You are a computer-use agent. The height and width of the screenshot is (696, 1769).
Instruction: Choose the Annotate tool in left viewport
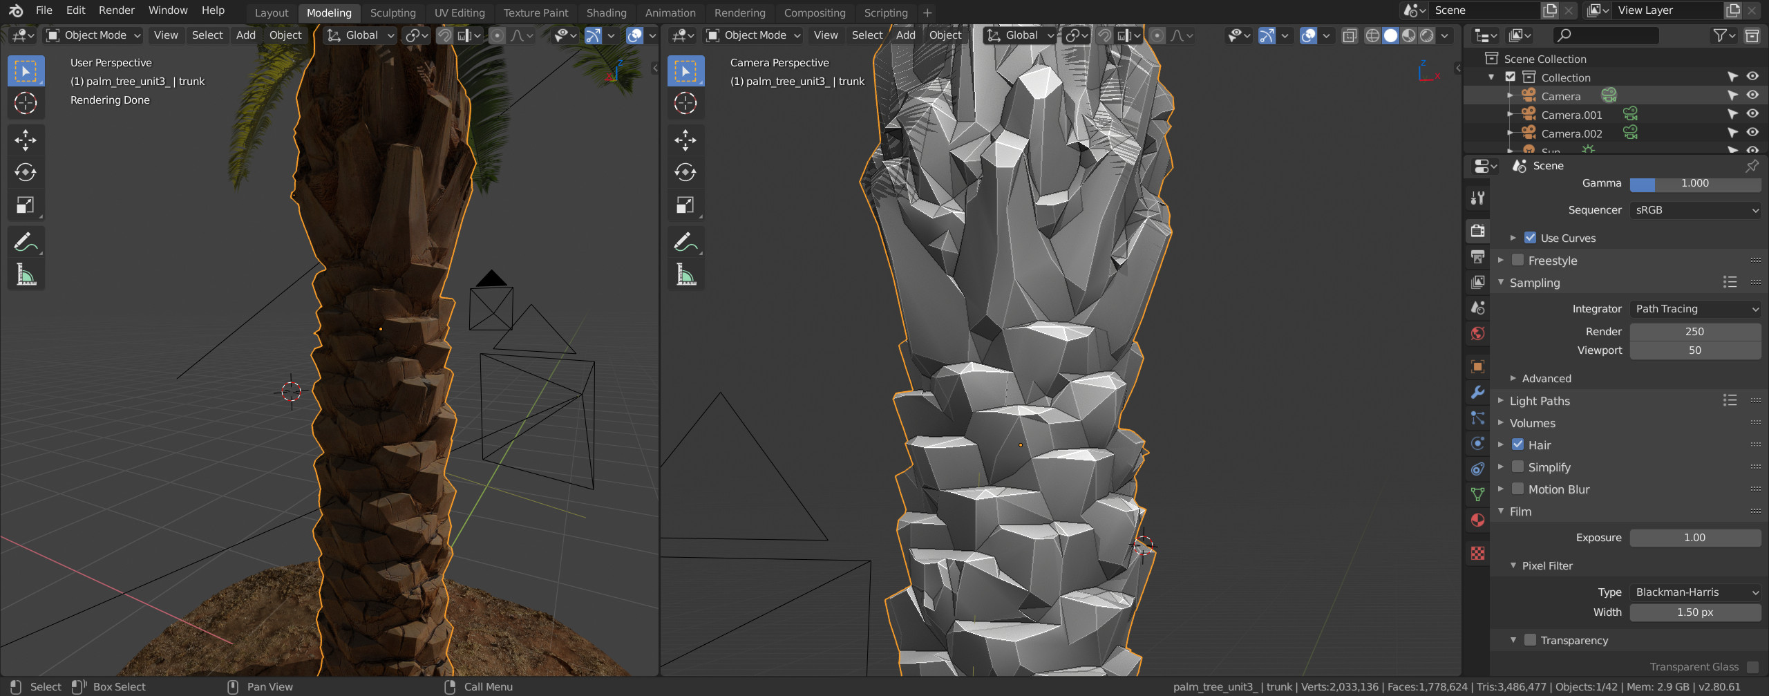coord(26,242)
